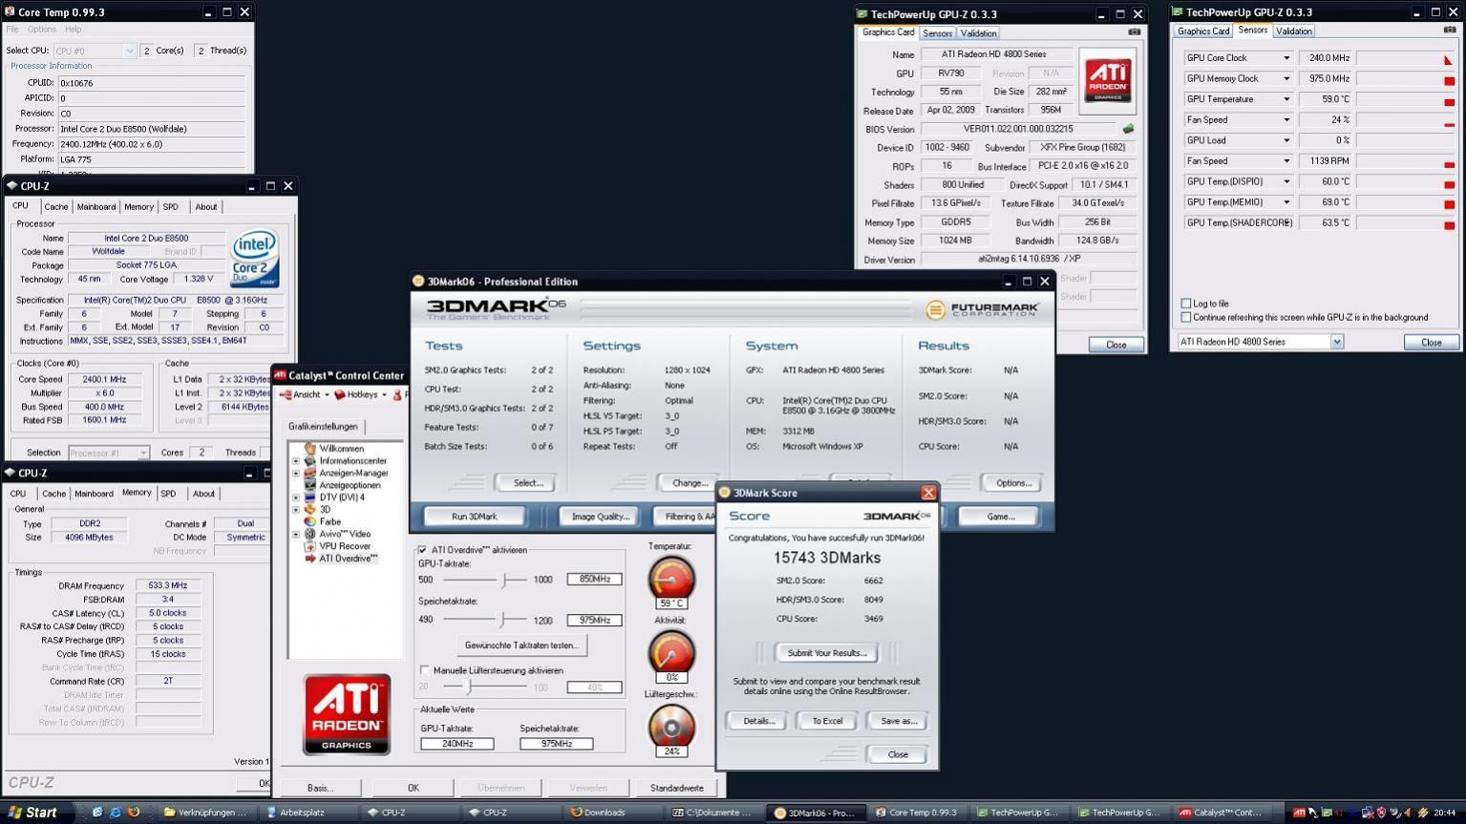1466x824 pixels.
Task: Click Gewünschte Taktraten testen button
Action: [521, 645]
